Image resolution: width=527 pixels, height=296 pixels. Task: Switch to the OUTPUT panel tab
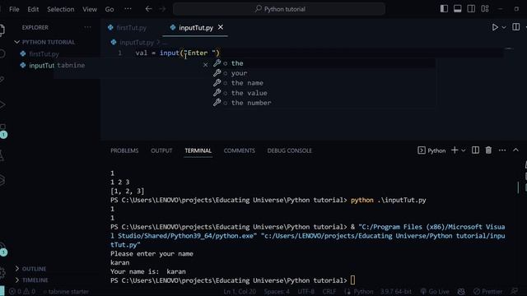click(161, 150)
